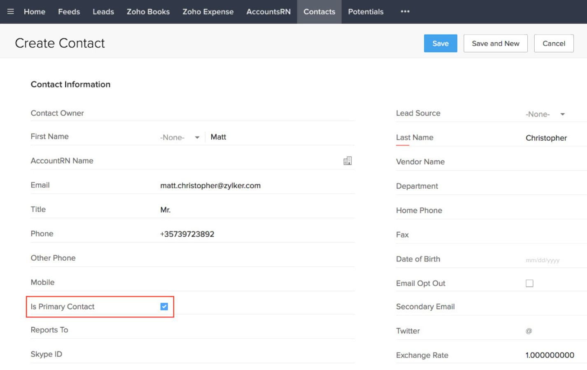
Task: Expand the Lead Source dropdown
Action: click(x=545, y=114)
